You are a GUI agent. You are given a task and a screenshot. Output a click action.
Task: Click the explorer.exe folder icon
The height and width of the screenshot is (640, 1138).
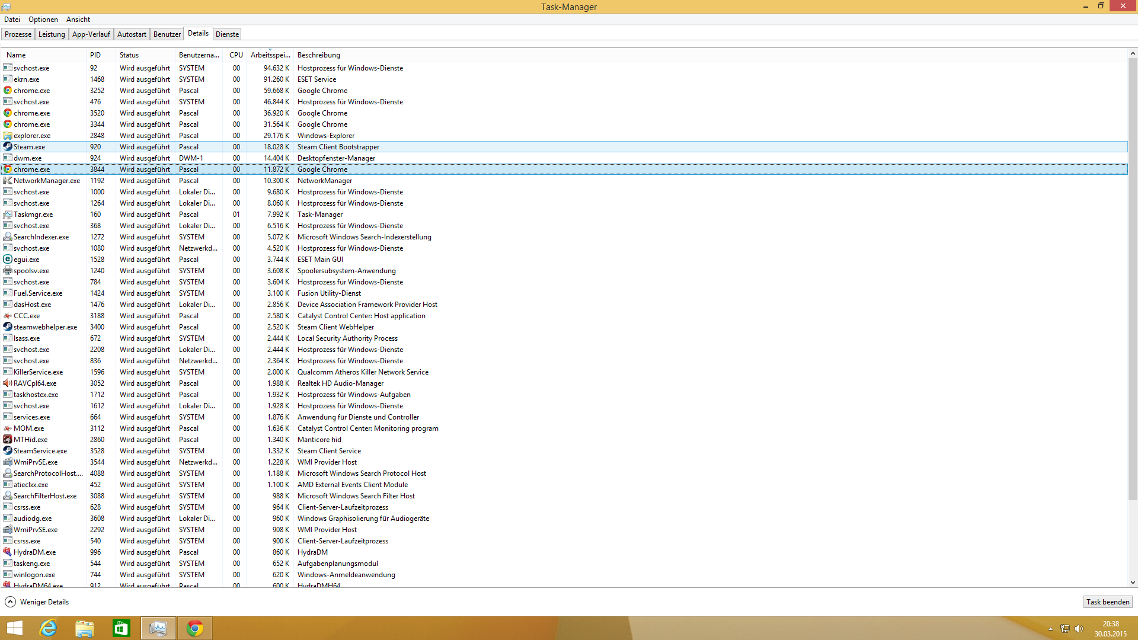(x=8, y=135)
